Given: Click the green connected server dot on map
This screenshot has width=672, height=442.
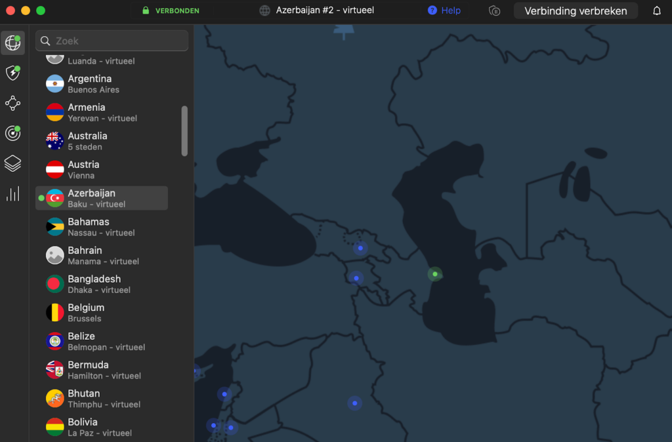Looking at the screenshot, I should point(435,274).
